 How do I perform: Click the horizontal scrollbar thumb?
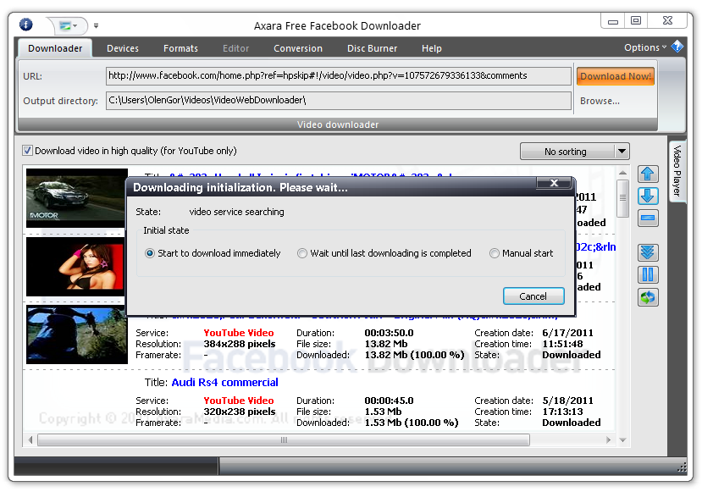pos(284,440)
